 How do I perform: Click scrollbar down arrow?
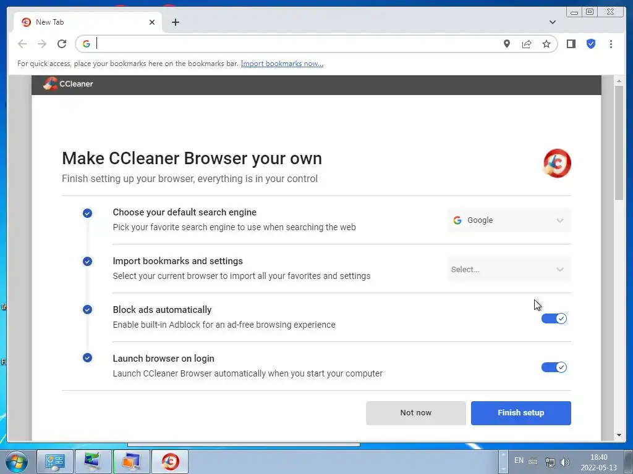(619, 435)
